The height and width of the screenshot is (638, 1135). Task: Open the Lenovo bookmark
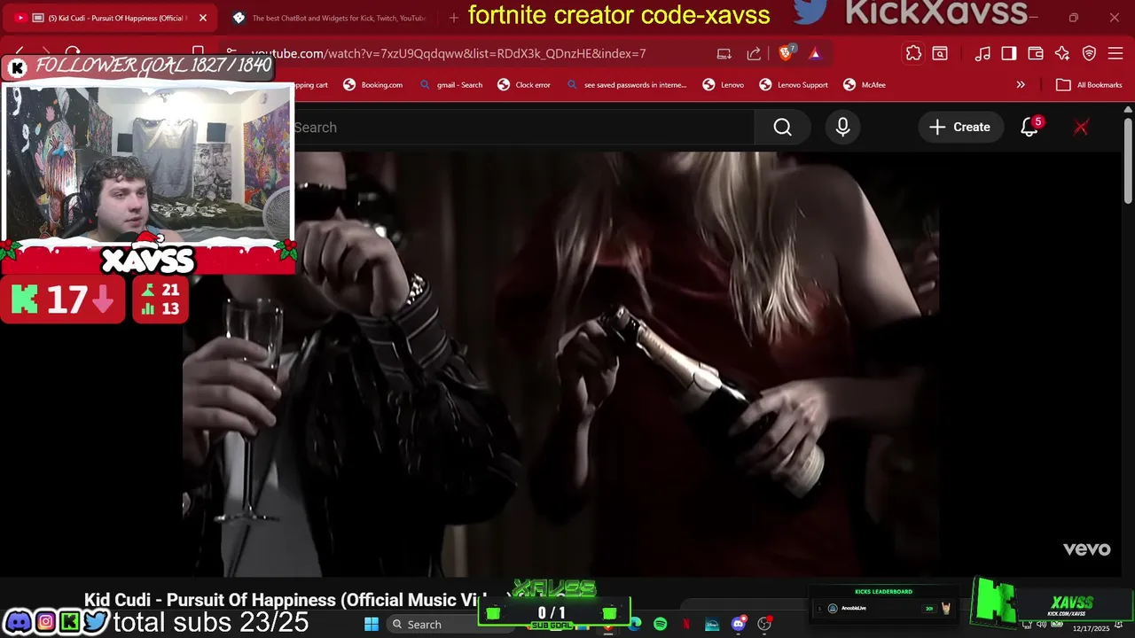[x=724, y=85]
